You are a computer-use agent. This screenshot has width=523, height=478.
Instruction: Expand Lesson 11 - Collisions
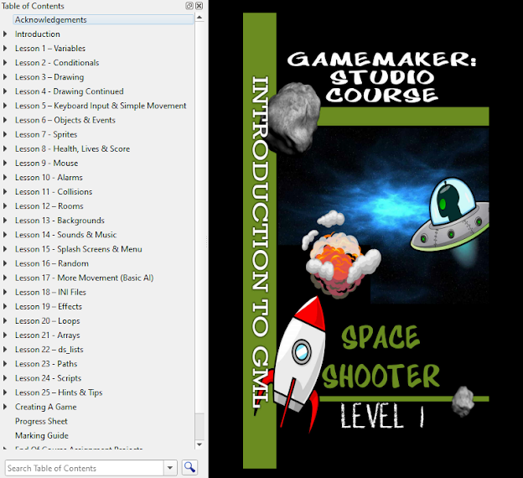(x=5, y=192)
